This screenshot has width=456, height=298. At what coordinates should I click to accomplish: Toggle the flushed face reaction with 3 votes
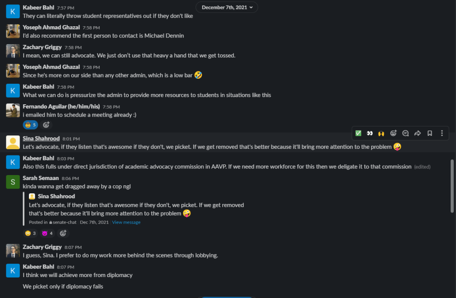click(30, 233)
